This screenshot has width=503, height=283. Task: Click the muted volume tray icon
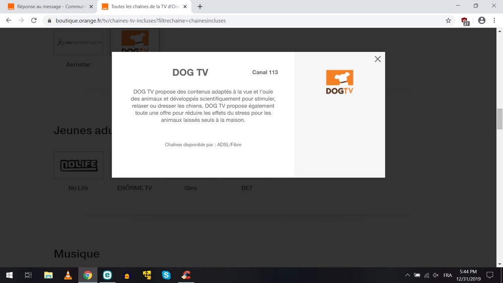tap(436, 275)
